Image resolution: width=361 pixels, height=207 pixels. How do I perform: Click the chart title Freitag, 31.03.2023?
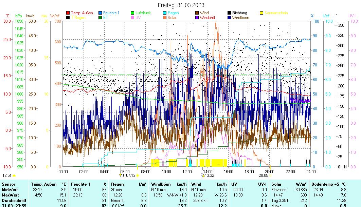click(181, 5)
